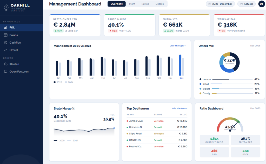Expand the Drill-through arrow link
This screenshot has height=164, width=266.
tap(178, 46)
